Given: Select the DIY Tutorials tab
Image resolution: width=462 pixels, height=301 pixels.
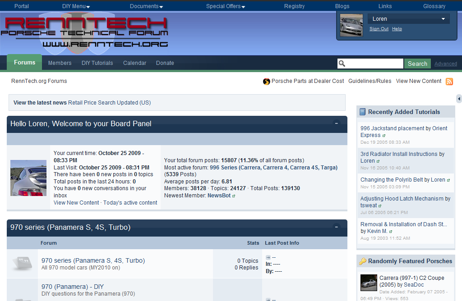Looking at the screenshot, I should pos(97,63).
